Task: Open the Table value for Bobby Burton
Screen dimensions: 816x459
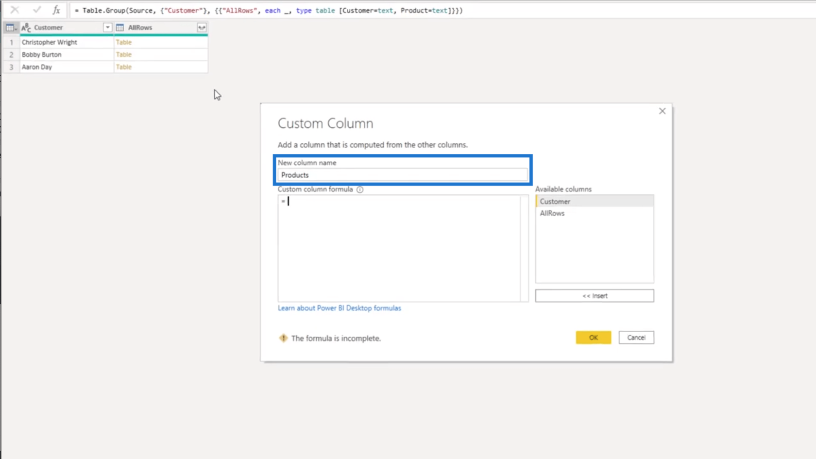Action: pyautogui.click(x=124, y=54)
